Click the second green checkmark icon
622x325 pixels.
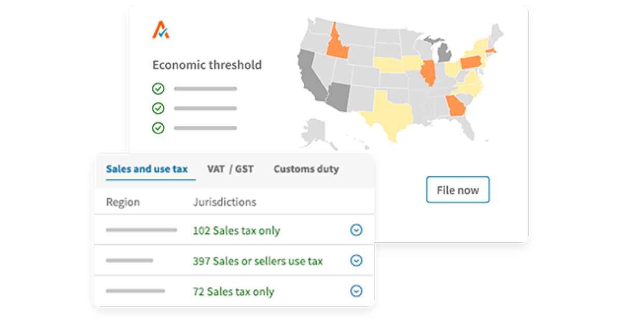coord(157,108)
